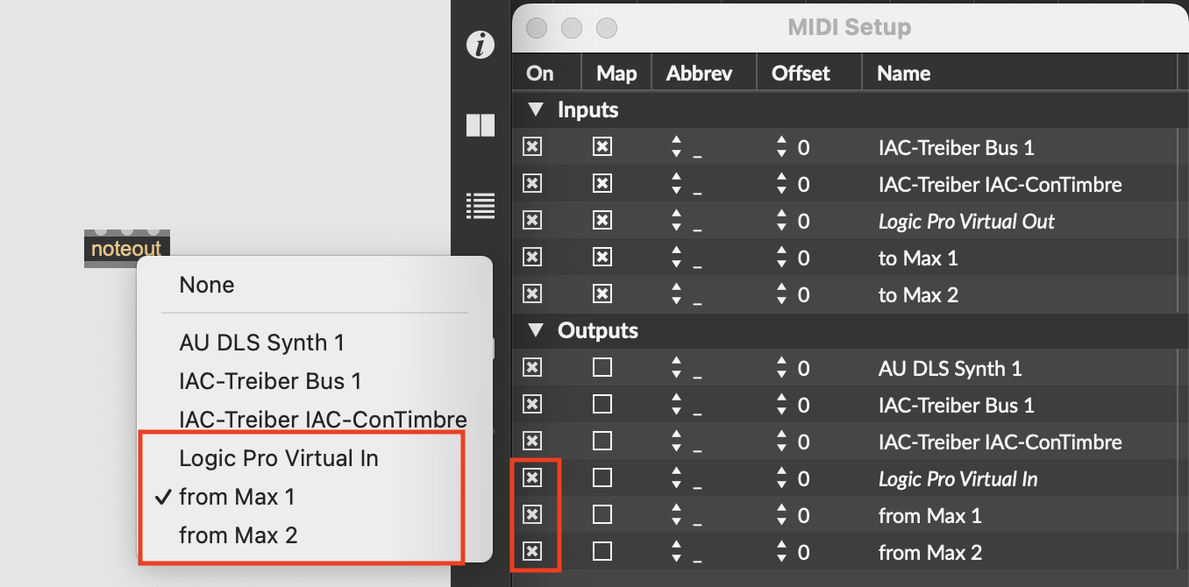Open Abbrev selector for to Max 1
This screenshot has width=1189, height=587.
(x=676, y=258)
